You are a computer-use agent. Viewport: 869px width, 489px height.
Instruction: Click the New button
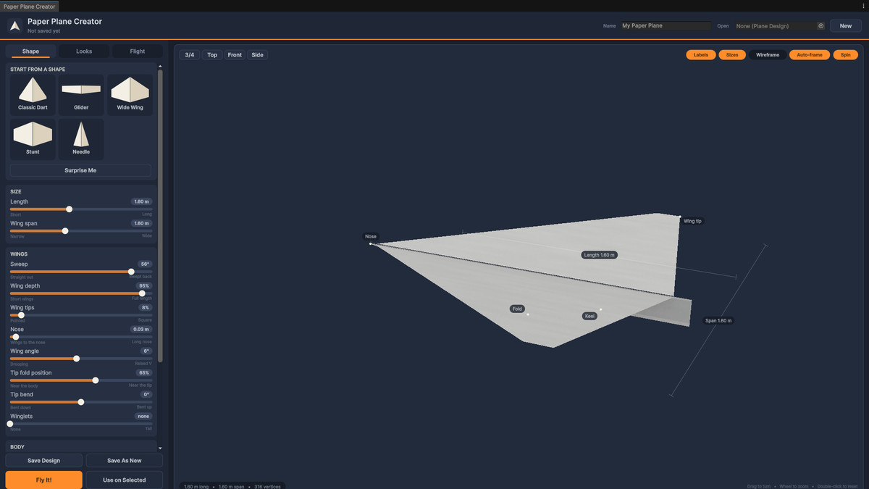coord(846,25)
